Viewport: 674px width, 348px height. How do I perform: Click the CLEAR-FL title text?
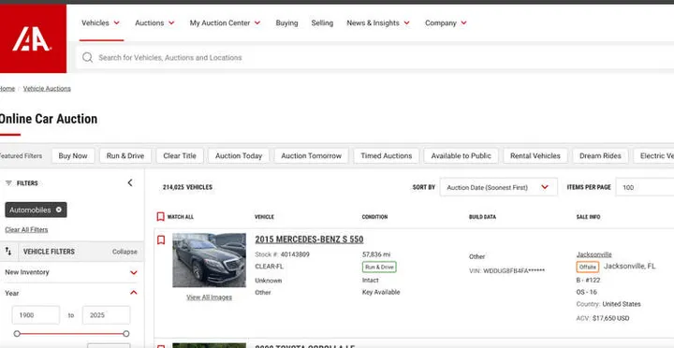pos(269,267)
